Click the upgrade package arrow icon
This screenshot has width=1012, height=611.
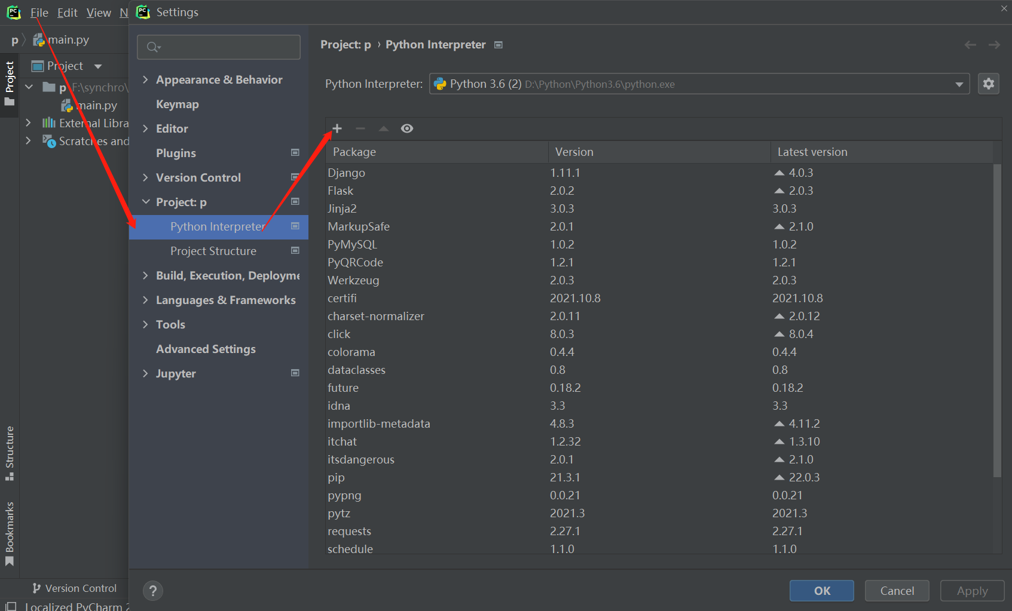click(x=384, y=128)
